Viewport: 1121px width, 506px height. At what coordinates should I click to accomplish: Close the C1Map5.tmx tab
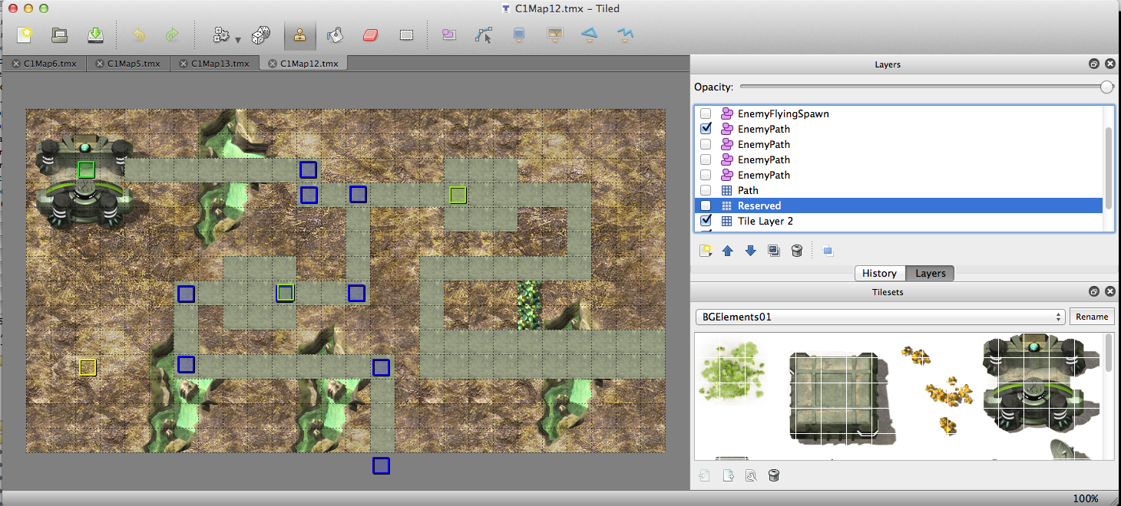tap(100, 64)
